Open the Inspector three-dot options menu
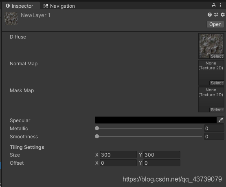Image resolution: width=226 pixels, height=187 pixels. [220, 5]
